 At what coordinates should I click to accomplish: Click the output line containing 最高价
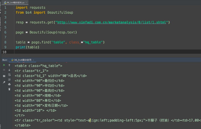39,91
